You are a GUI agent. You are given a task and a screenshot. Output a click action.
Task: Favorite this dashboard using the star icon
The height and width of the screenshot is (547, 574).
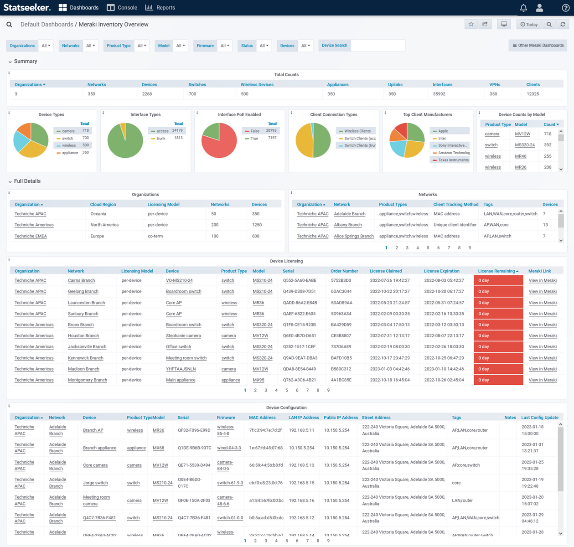pos(471,24)
